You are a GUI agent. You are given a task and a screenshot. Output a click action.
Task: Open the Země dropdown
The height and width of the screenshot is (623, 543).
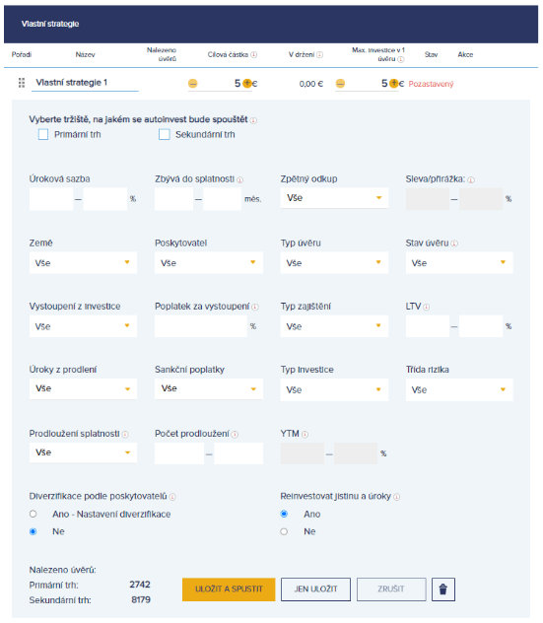point(83,262)
